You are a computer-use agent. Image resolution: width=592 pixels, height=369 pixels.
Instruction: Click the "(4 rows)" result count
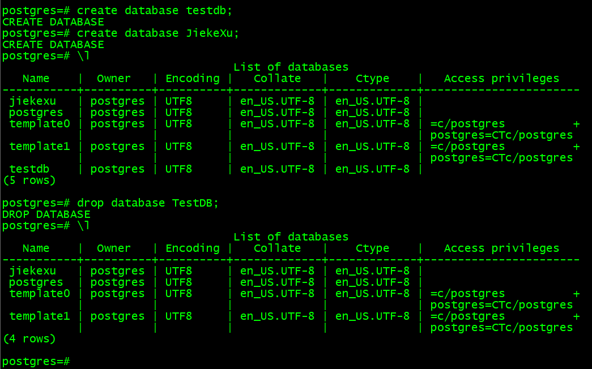tap(29, 339)
